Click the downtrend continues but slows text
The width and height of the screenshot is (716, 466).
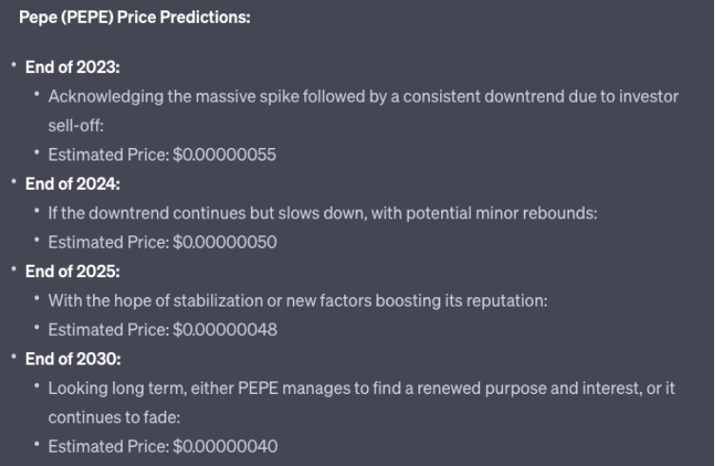click(x=323, y=214)
